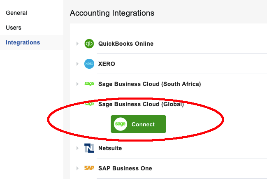267x179 pixels.
Task: Click the QuickBooks Online logo icon
Action: (x=89, y=44)
